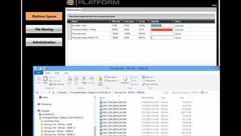
Task: Refresh the Explorer address bar
Action: [x=167, y=93]
